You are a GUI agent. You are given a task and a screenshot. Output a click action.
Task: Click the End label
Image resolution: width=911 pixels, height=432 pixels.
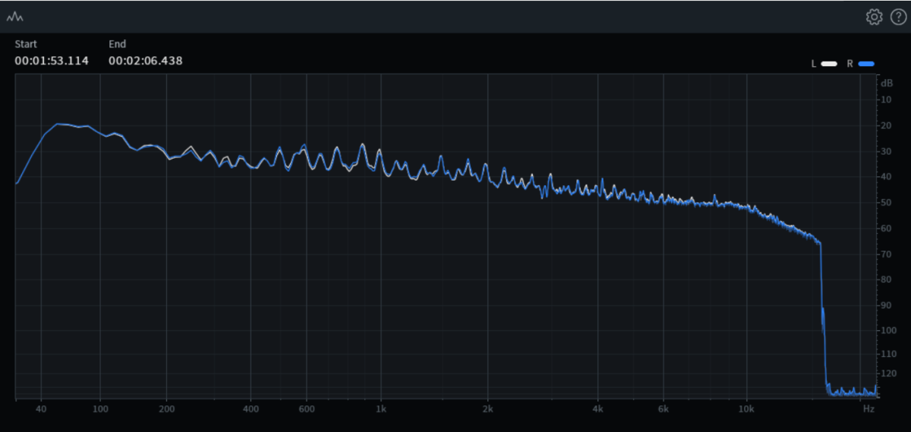117,44
